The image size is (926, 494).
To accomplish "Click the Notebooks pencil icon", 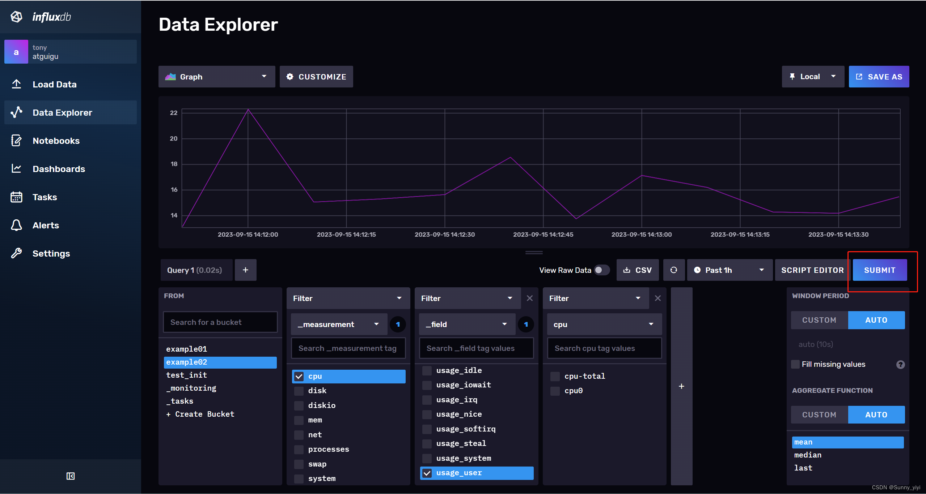I will click(x=16, y=141).
